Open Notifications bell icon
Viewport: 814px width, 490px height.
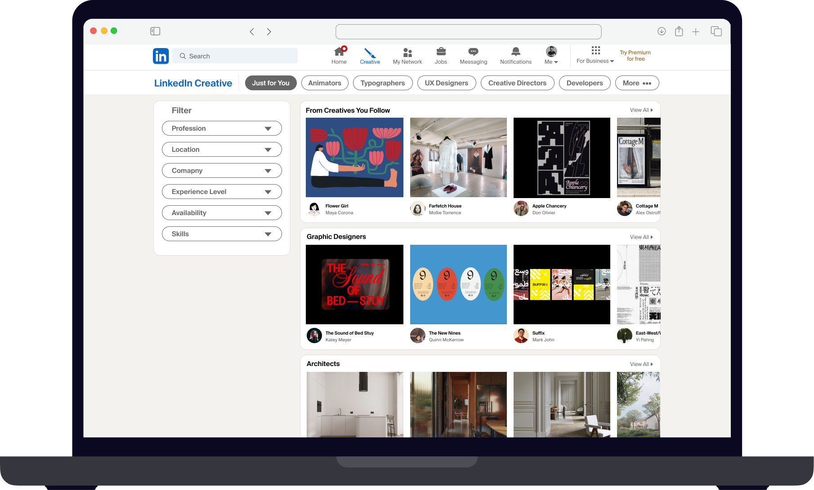[516, 52]
